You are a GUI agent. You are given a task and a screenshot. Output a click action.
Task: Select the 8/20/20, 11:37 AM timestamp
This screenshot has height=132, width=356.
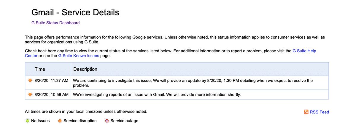51,80
